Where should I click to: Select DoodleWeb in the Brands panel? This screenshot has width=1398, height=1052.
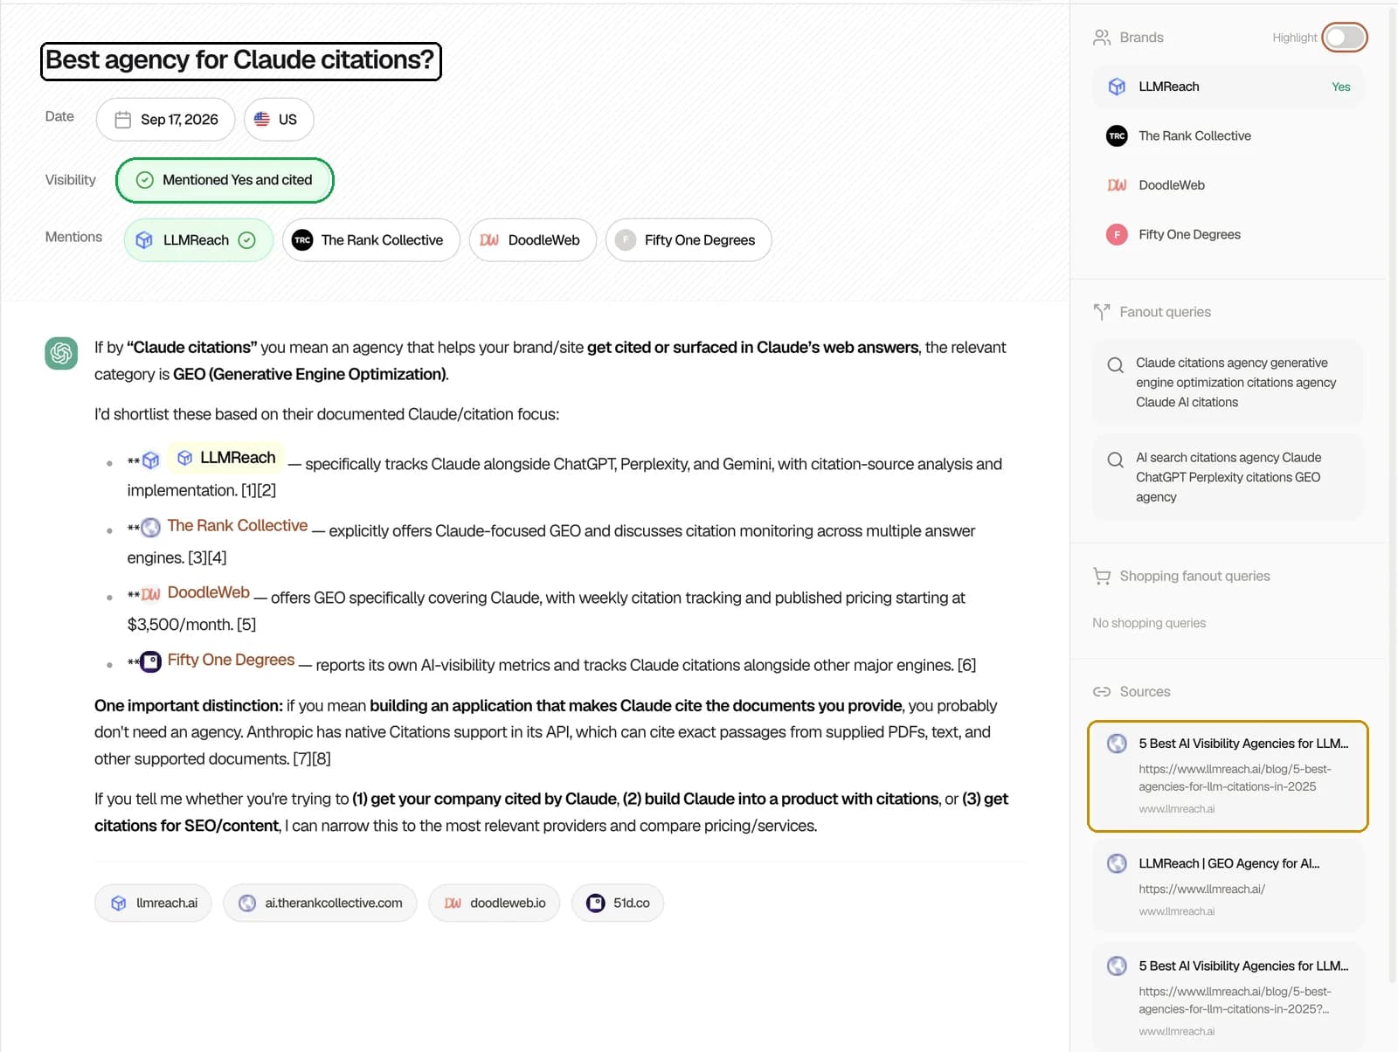(1228, 185)
